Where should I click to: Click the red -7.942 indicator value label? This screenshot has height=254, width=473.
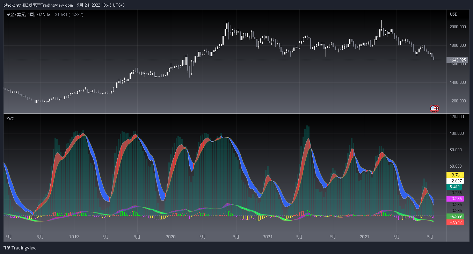coord(455,222)
